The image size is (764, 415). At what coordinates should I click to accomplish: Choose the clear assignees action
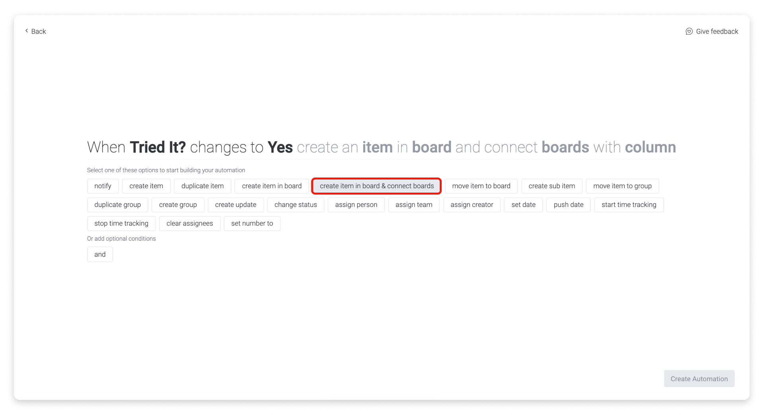pos(189,224)
